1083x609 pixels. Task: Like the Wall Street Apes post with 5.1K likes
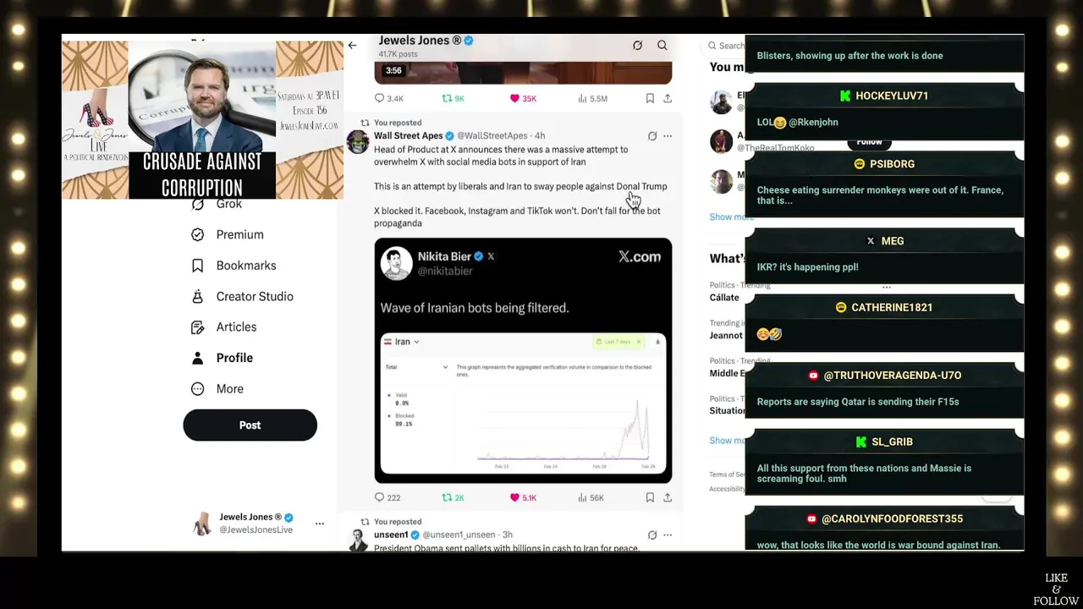[523, 497]
